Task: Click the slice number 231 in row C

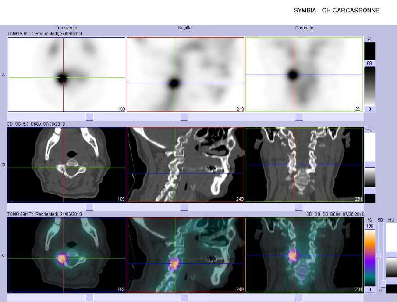Action: 358,289
